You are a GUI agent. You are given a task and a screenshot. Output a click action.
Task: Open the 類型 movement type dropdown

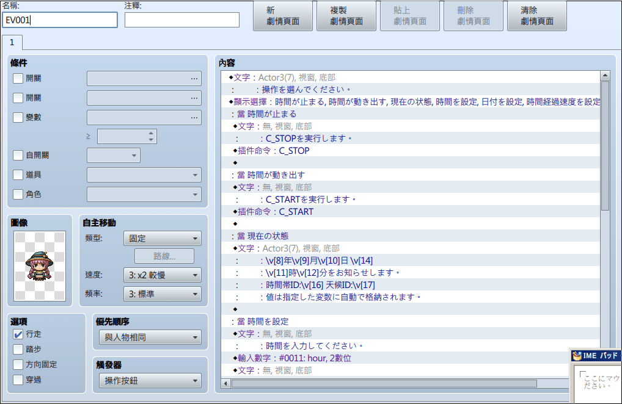pos(163,239)
